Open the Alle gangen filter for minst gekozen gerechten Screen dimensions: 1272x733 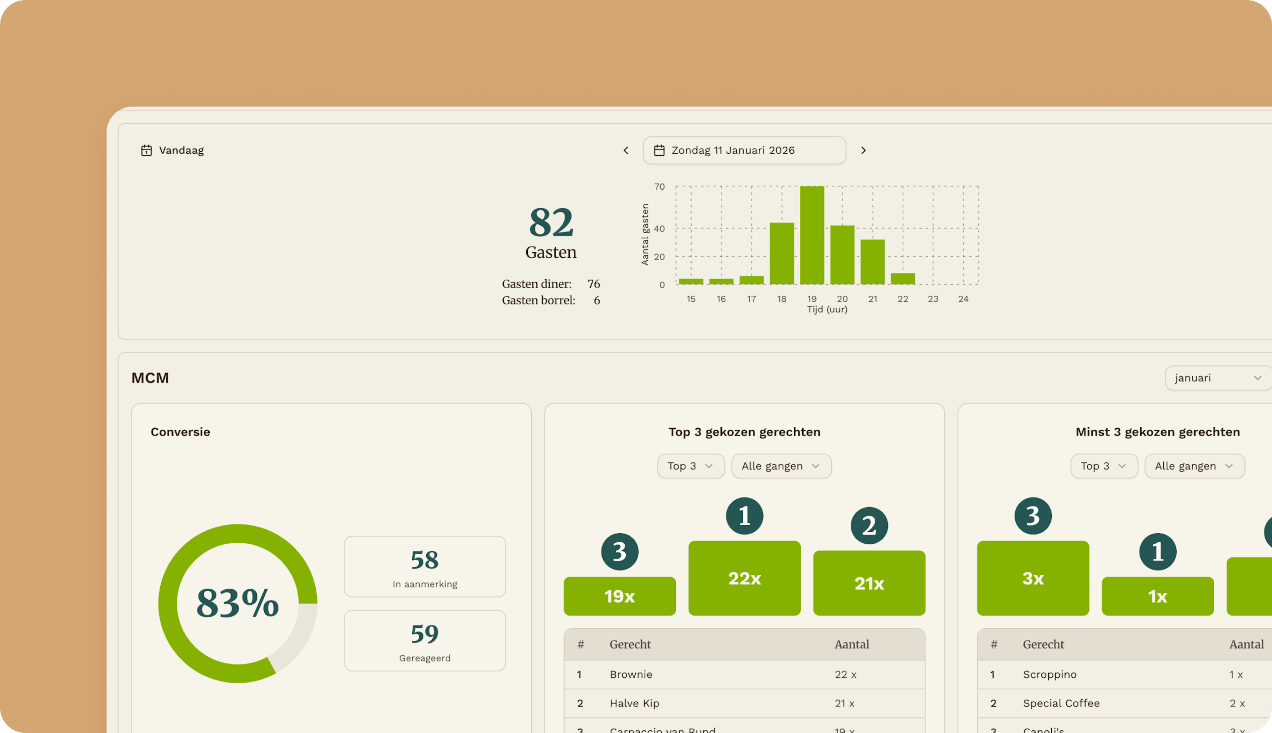coord(1194,466)
